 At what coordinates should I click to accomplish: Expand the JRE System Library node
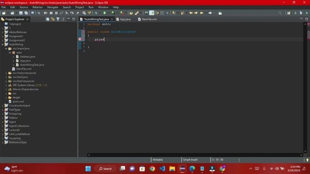point(6,85)
